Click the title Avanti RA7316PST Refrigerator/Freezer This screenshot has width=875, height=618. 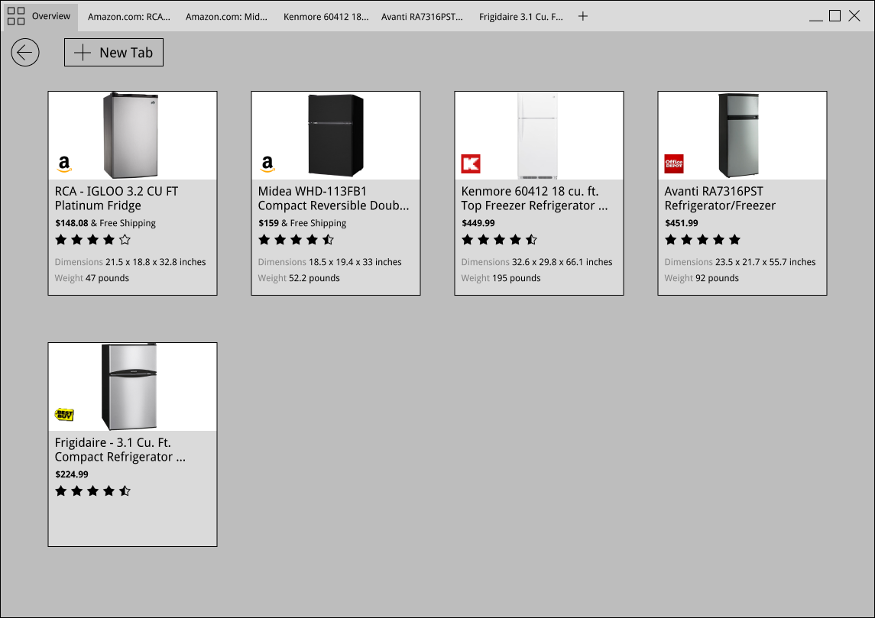point(720,199)
